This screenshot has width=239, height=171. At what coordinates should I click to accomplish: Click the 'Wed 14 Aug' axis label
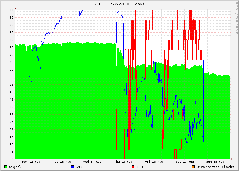pyautogui.click(x=92, y=162)
